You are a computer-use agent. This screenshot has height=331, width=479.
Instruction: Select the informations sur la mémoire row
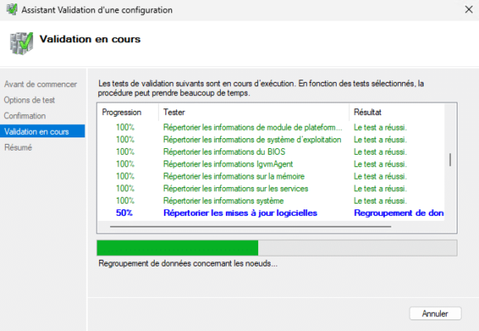271,176
